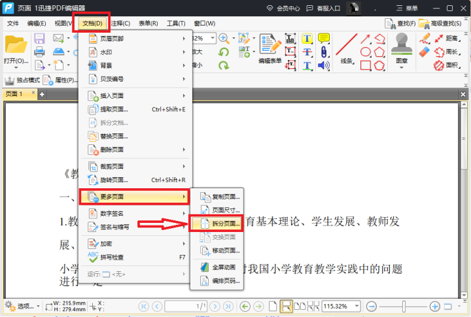
Task: Select the 距离 distance measuring tool
Action: click(x=447, y=39)
